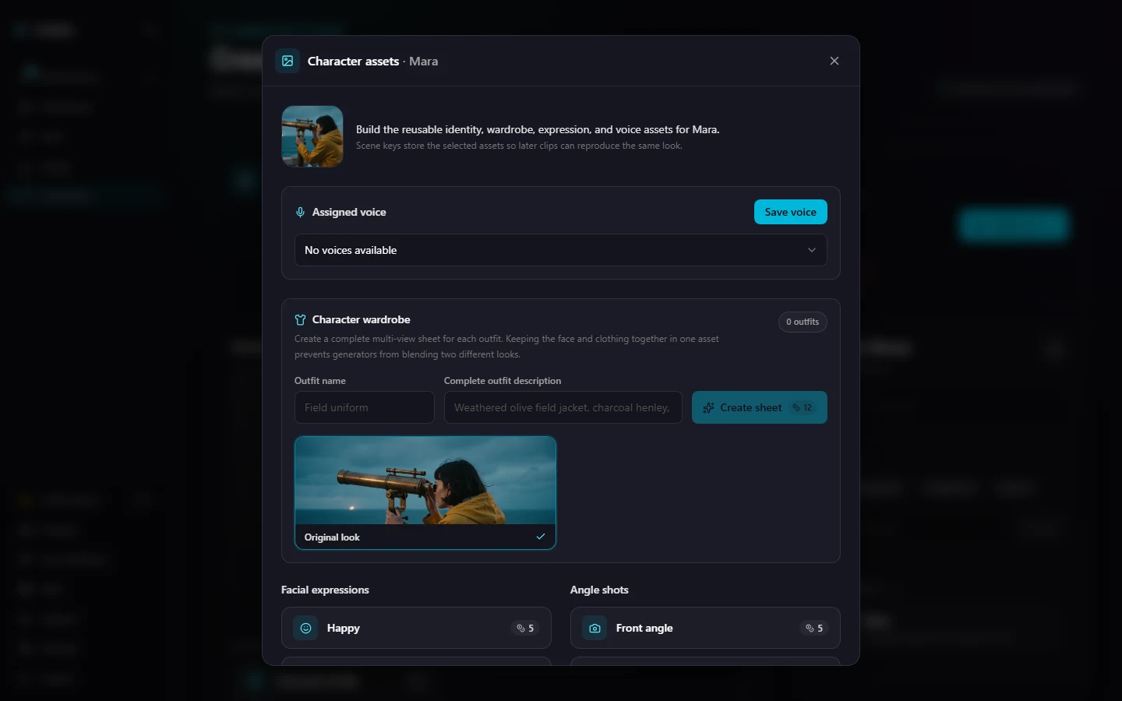1122x701 pixels.
Task: Save the assigned voice
Action: (790, 212)
